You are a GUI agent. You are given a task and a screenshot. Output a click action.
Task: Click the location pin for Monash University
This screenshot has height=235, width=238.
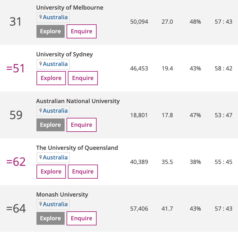[x=41, y=204]
